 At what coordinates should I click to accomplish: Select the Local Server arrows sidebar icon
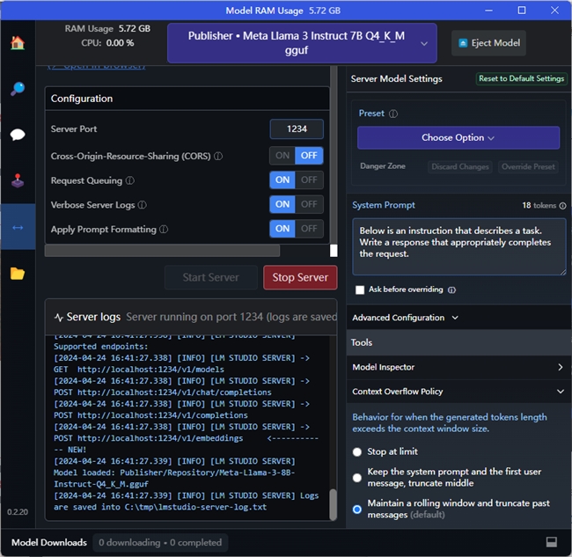(x=18, y=228)
